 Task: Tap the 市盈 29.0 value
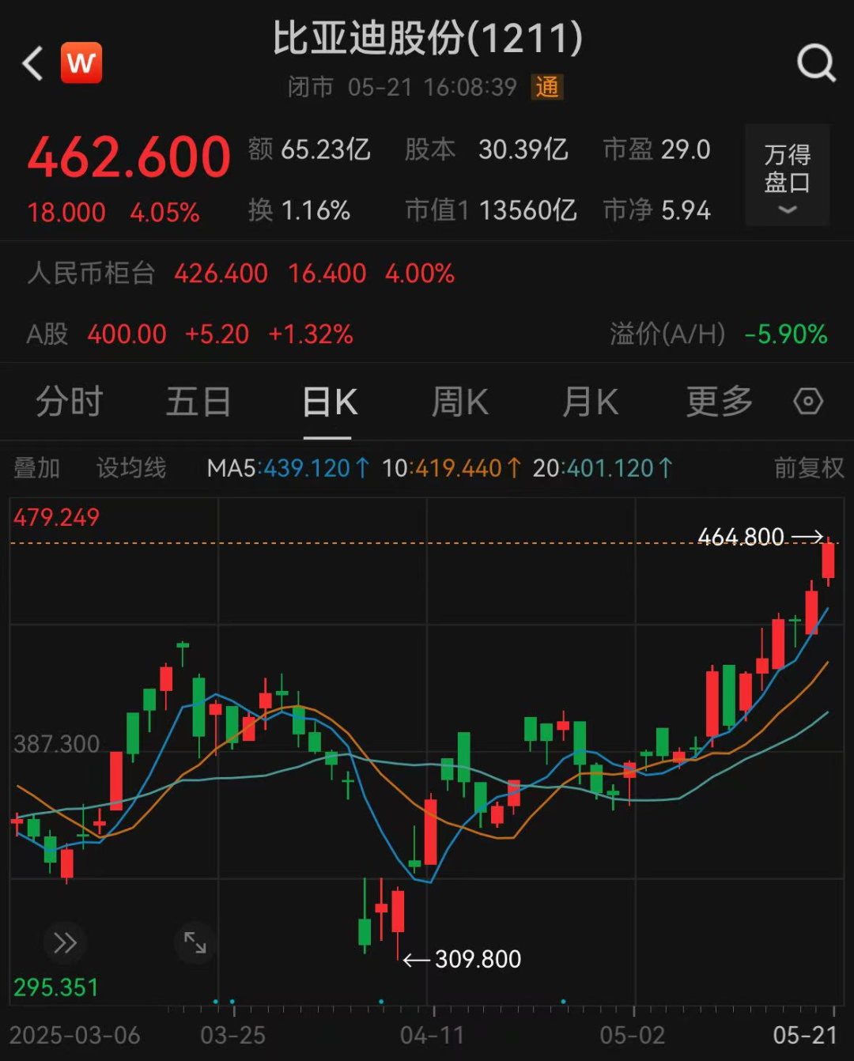656,149
